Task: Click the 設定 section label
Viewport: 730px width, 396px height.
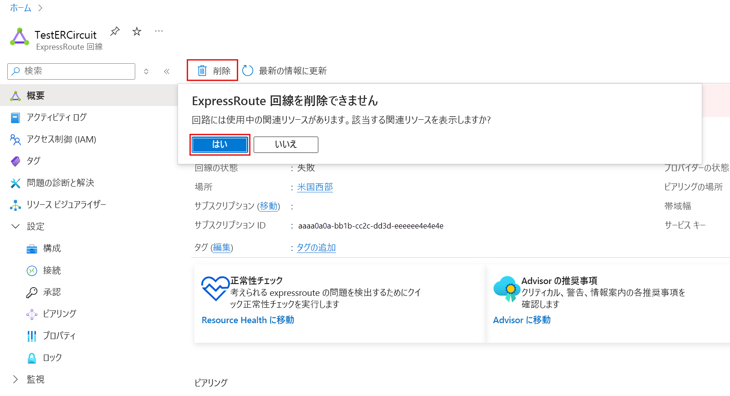Action: pos(36,226)
